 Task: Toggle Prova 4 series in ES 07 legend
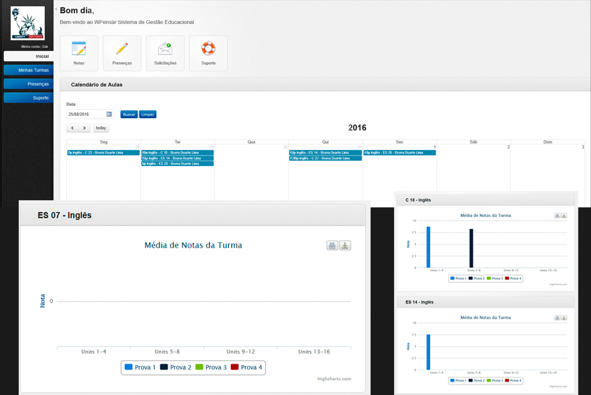pyautogui.click(x=246, y=368)
